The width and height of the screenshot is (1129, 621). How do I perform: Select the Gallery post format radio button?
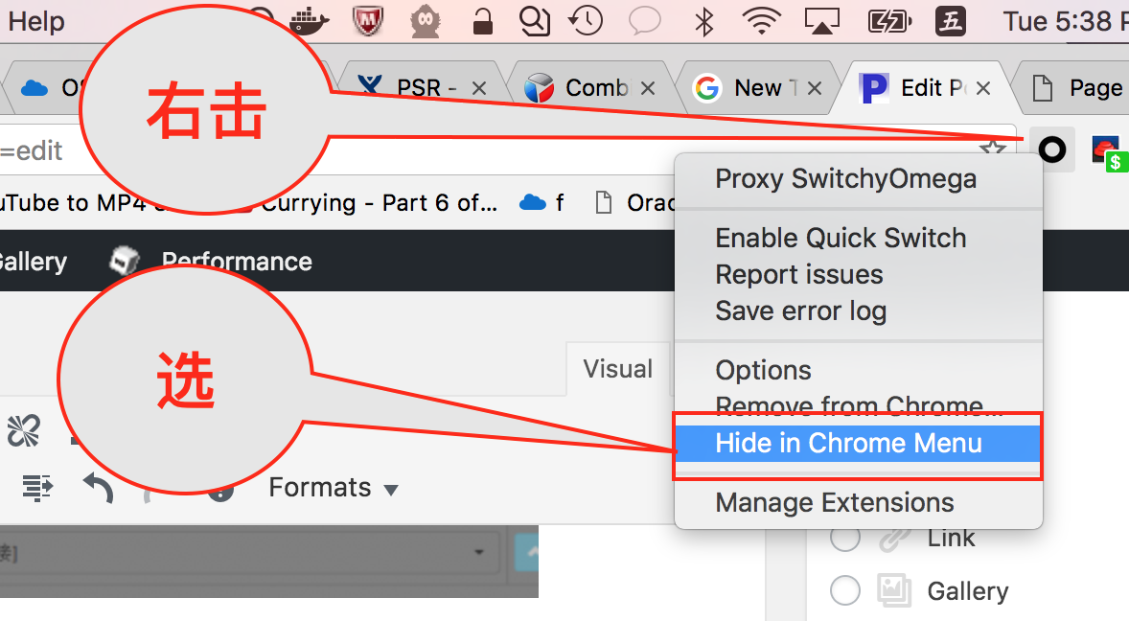pyautogui.click(x=845, y=590)
